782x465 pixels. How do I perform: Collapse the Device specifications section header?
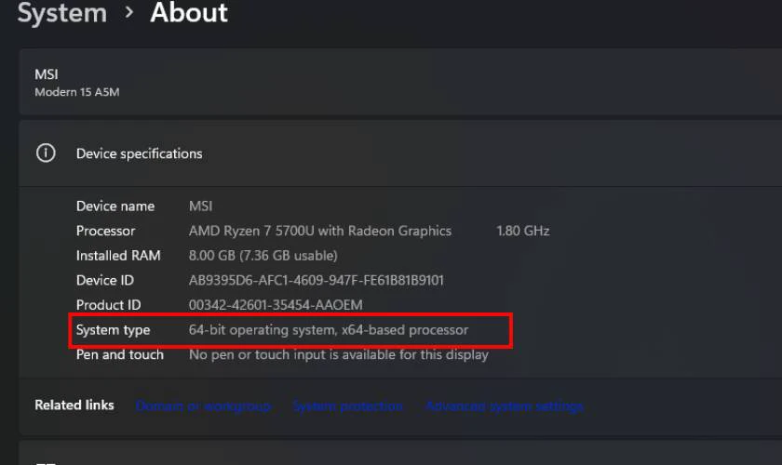pyautogui.click(x=400, y=153)
